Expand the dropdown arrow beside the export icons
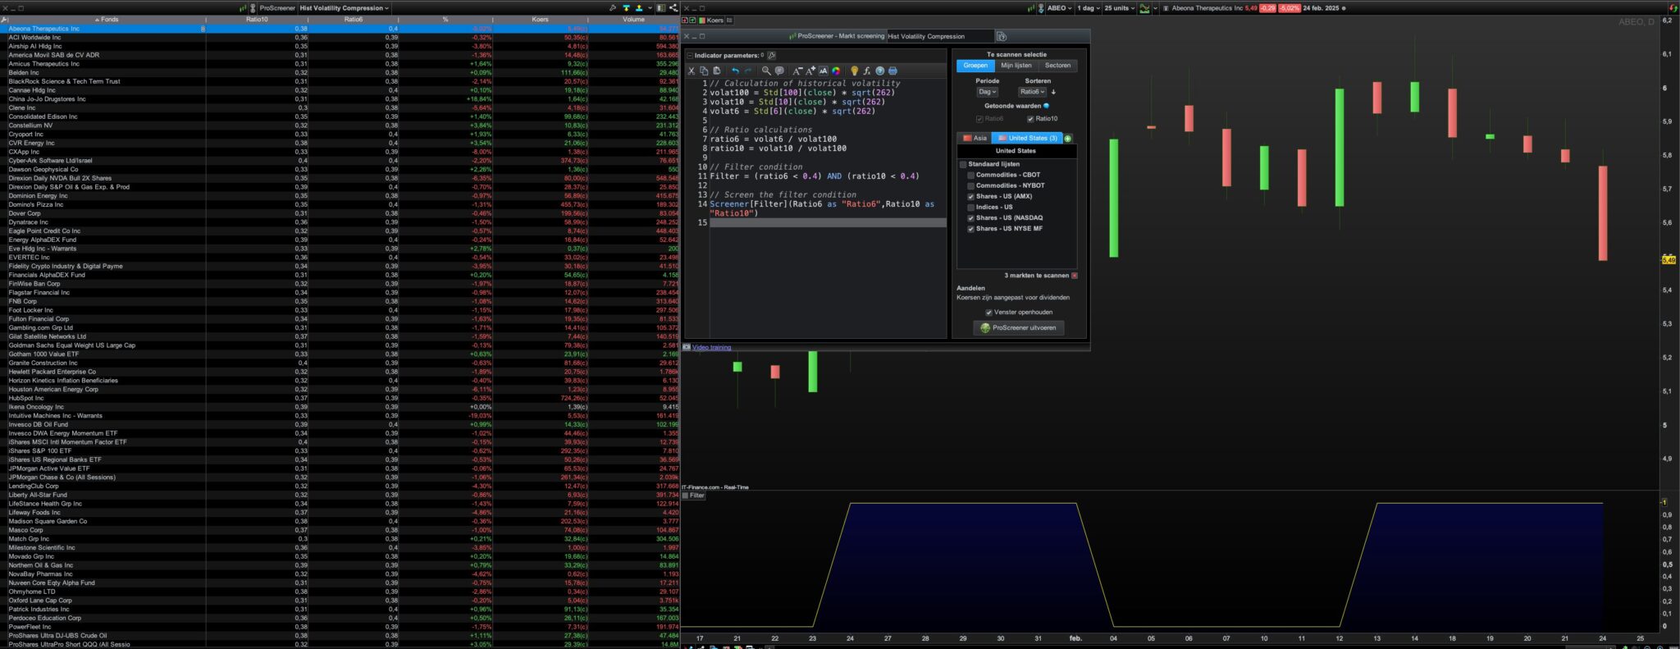The image size is (1680, 649). (x=650, y=8)
